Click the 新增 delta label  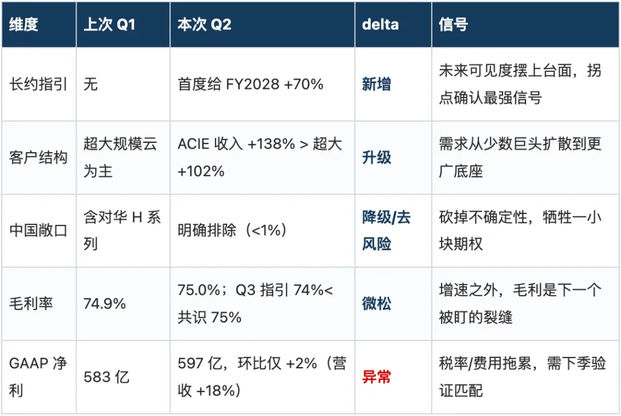pyautogui.click(x=376, y=84)
